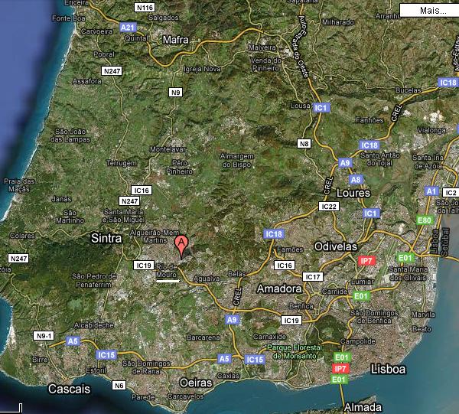The height and width of the screenshot is (414, 459).
Task: Click the IC22 road shield
Action: click(x=329, y=207)
